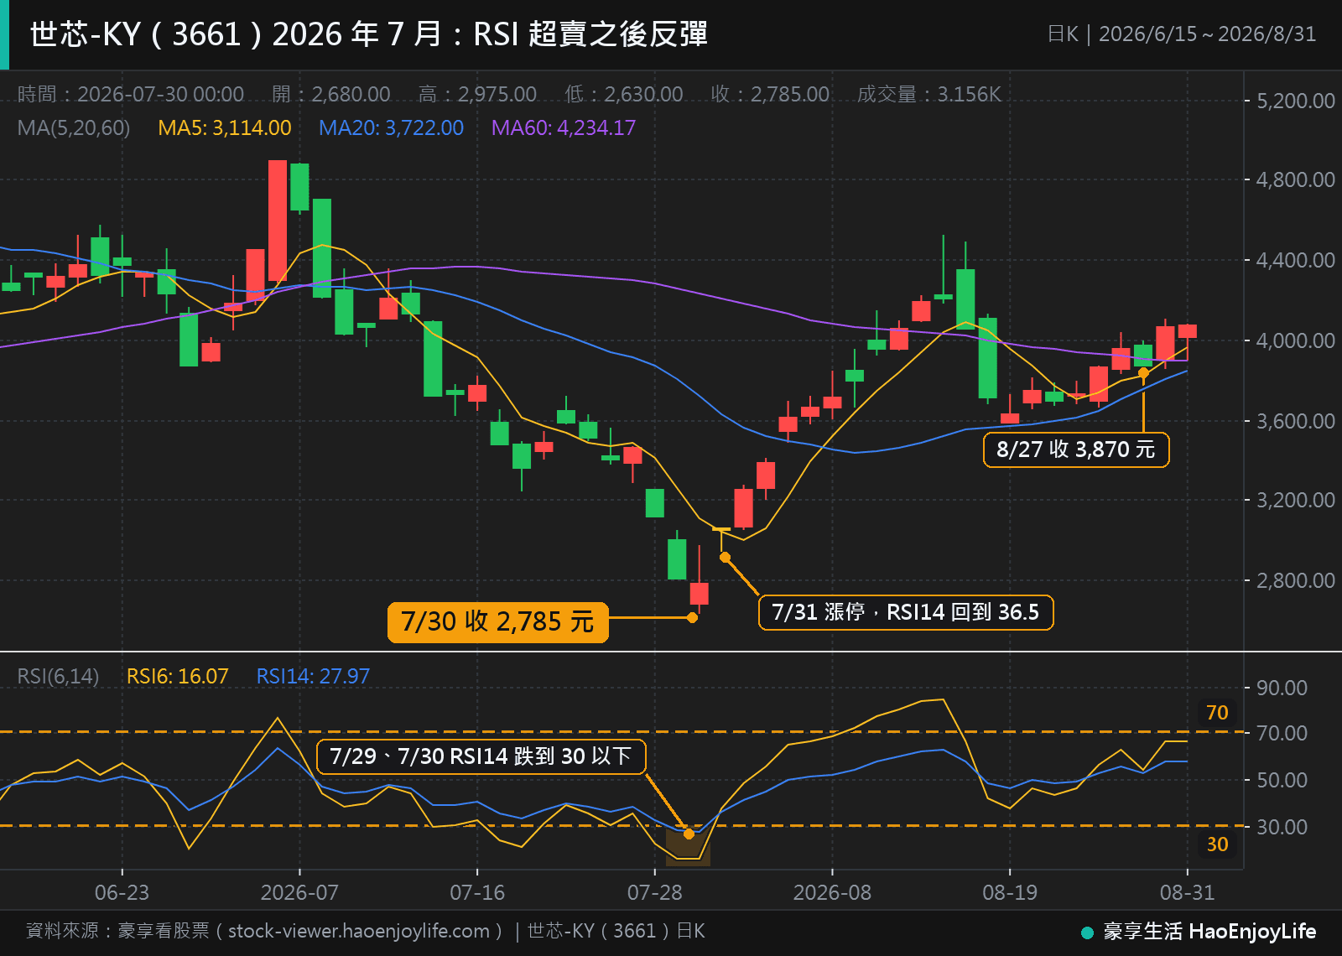This screenshot has width=1342, height=956.
Task: Click the 07-28 date axis label
Action: pyautogui.click(x=655, y=892)
